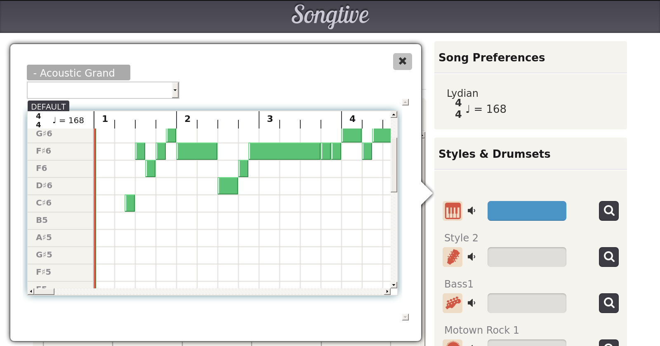Click the Style 2 guitar headstock icon
Image resolution: width=660 pixels, height=346 pixels.
tap(453, 257)
